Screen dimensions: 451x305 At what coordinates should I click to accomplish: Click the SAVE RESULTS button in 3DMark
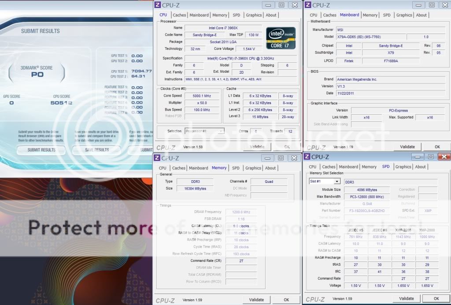click(x=96, y=150)
